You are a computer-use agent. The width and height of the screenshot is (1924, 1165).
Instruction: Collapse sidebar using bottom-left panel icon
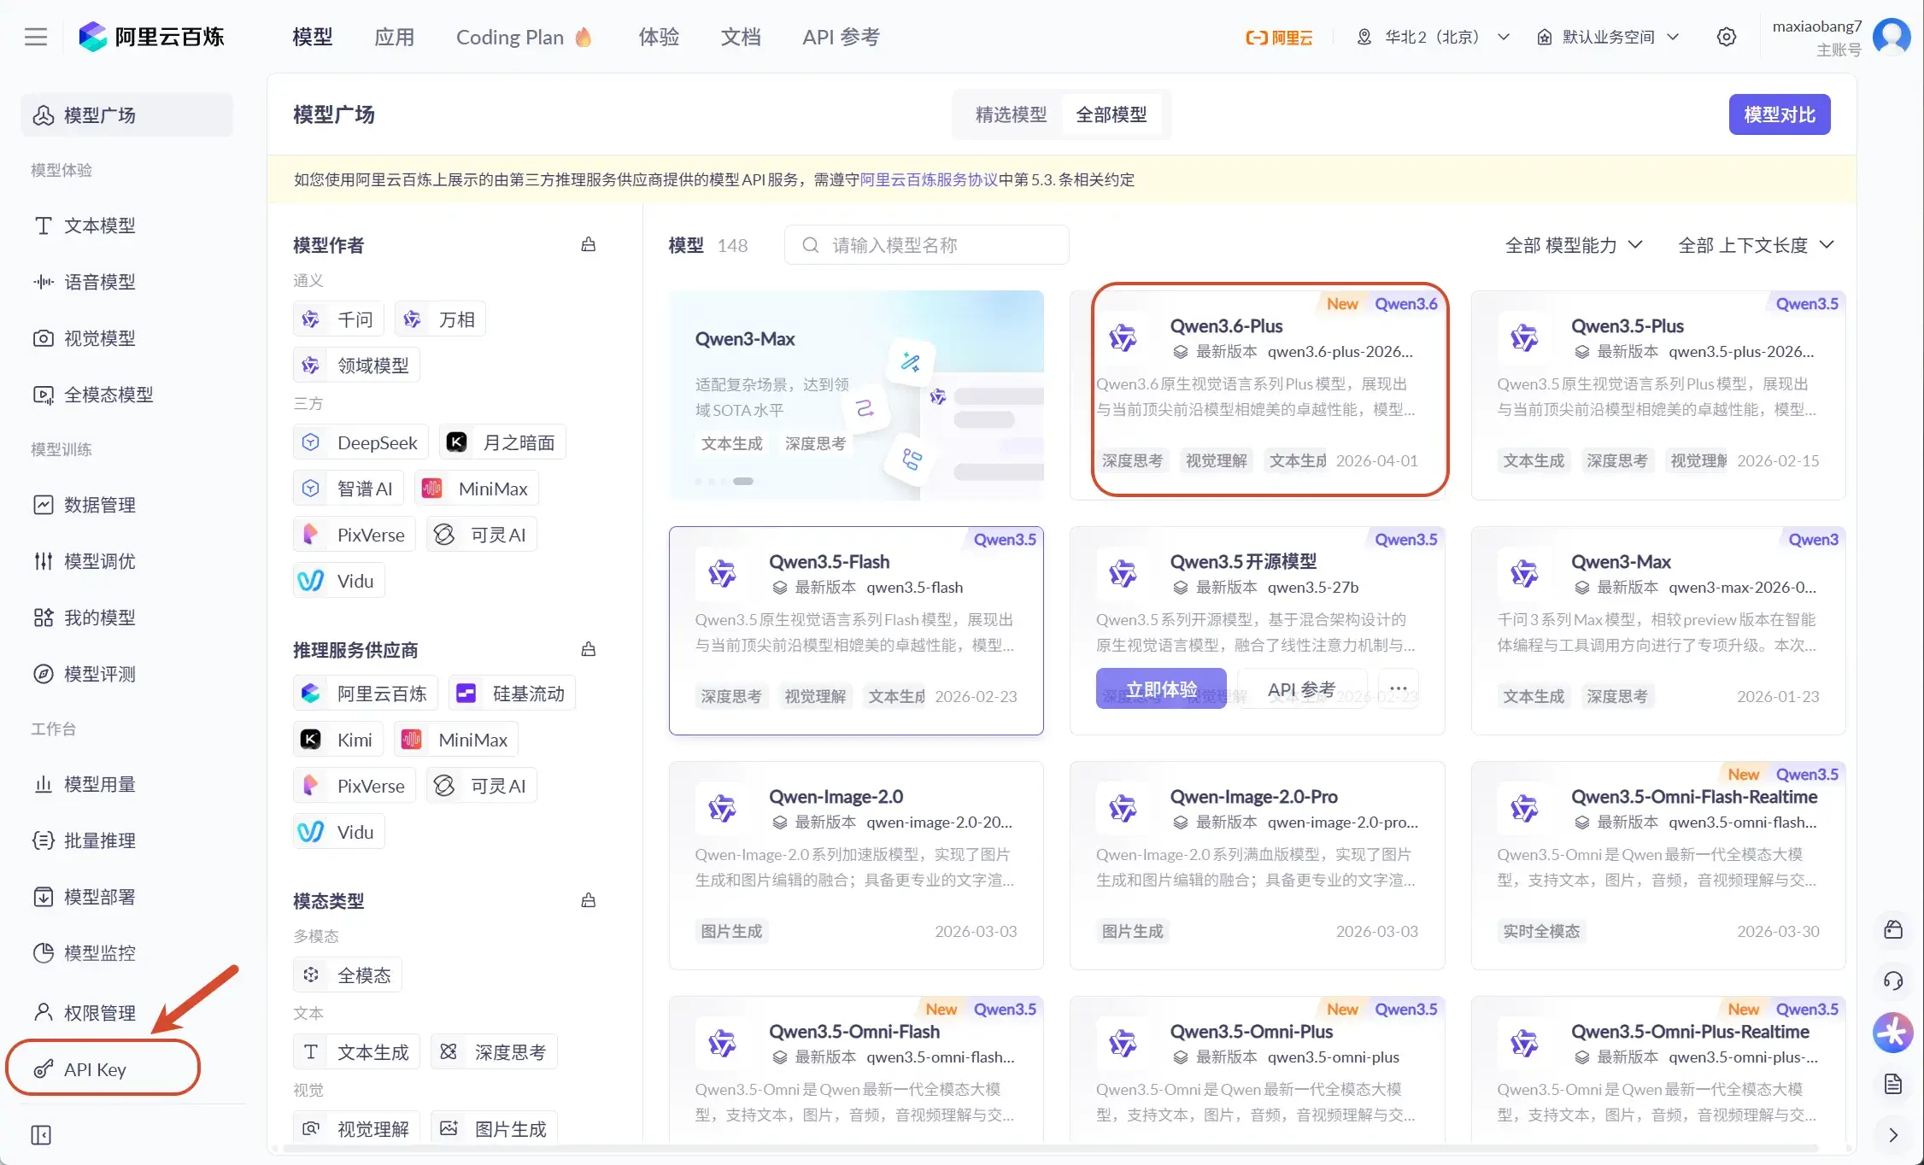[x=41, y=1135]
